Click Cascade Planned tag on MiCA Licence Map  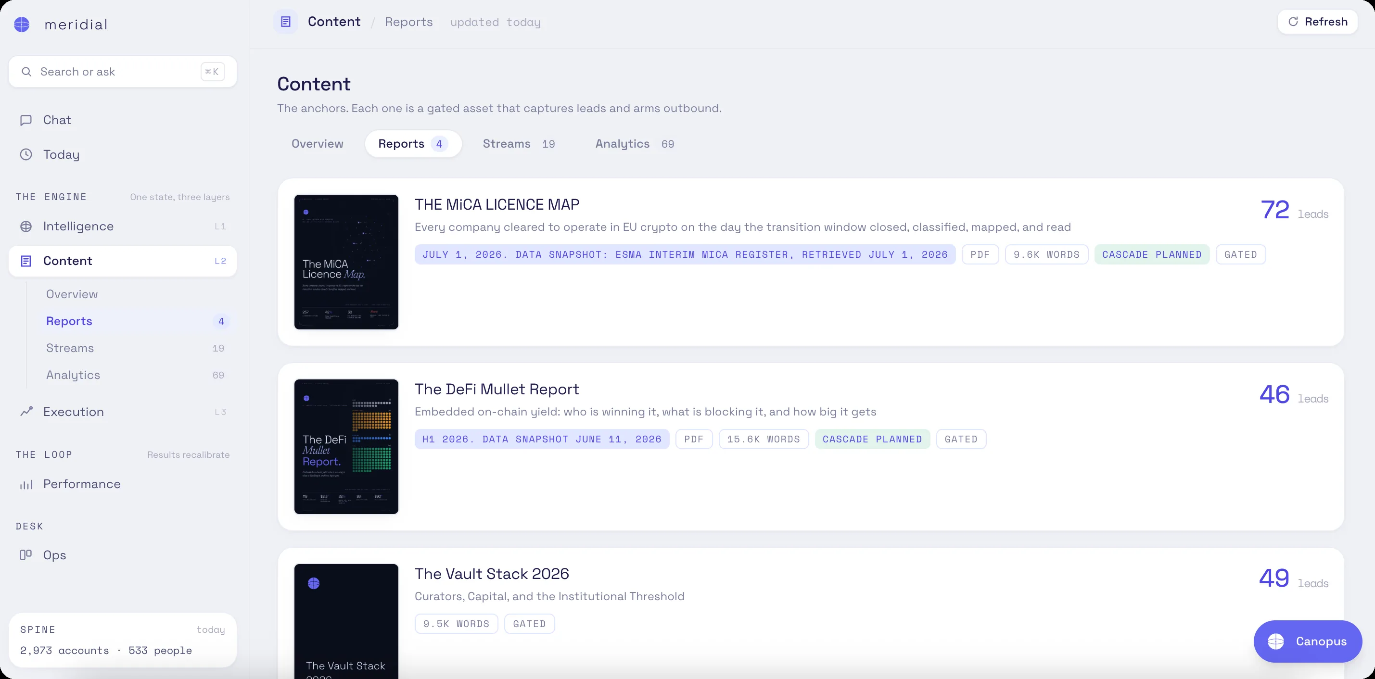click(x=1152, y=254)
